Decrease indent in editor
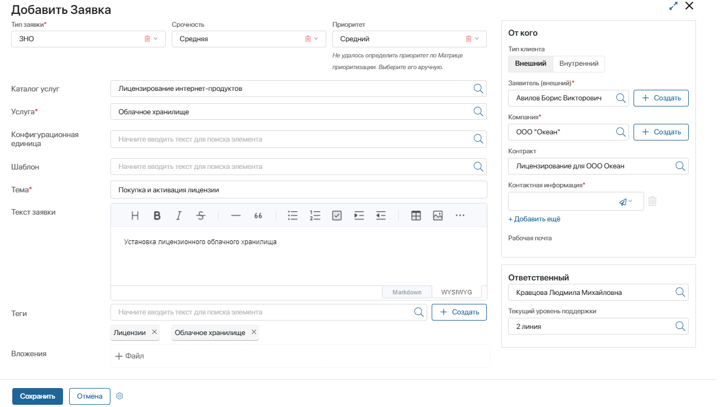This screenshot has height=407, width=720. 381,216
